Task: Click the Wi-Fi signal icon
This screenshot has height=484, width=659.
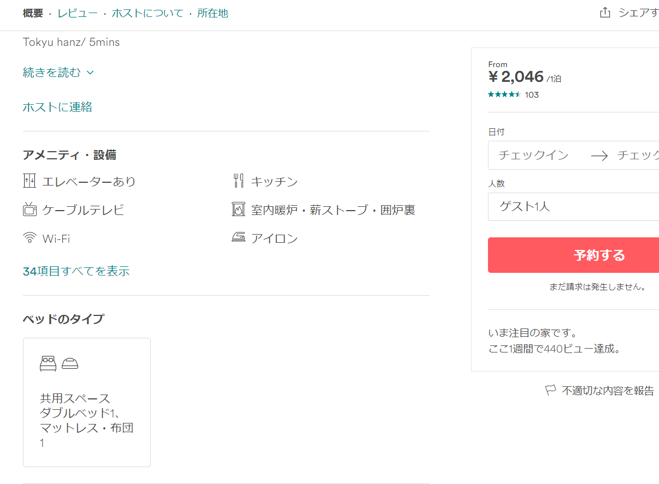Action: [30, 238]
